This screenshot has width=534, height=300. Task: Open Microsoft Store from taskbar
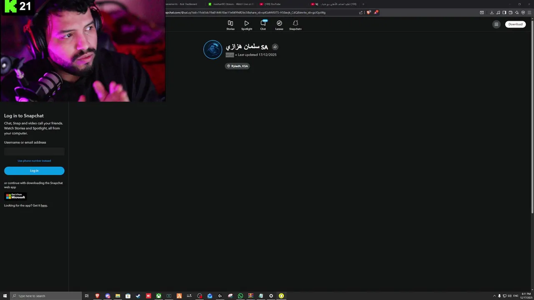point(128,296)
